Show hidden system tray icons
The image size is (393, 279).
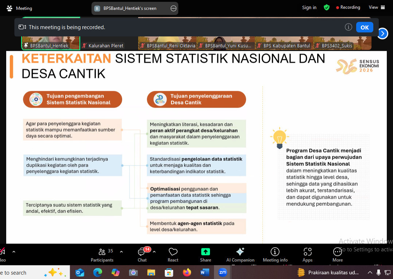click(370, 272)
